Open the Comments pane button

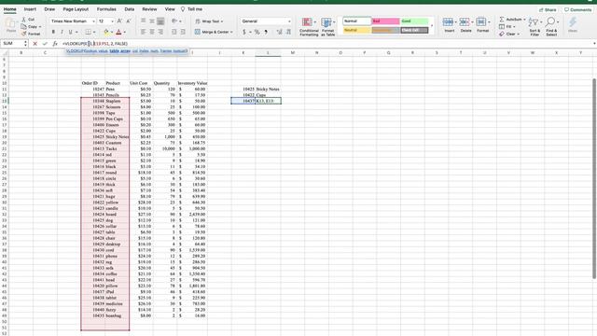coord(578,9)
